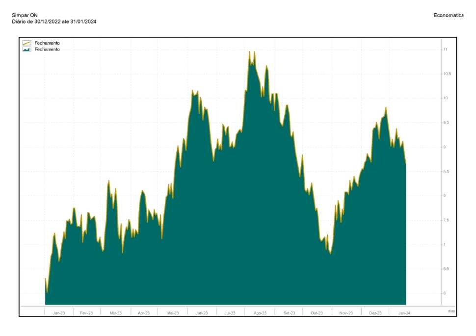
Task: Click the 10.5 value on y-axis
Action: pyautogui.click(x=447, y=74)
